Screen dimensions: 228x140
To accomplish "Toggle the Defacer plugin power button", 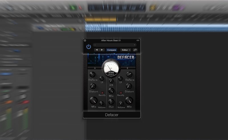I will tap(89, 47).
